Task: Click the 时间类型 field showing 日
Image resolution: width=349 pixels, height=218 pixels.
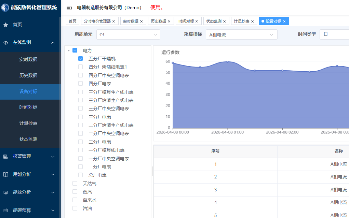Action: [x=334, y=34]
